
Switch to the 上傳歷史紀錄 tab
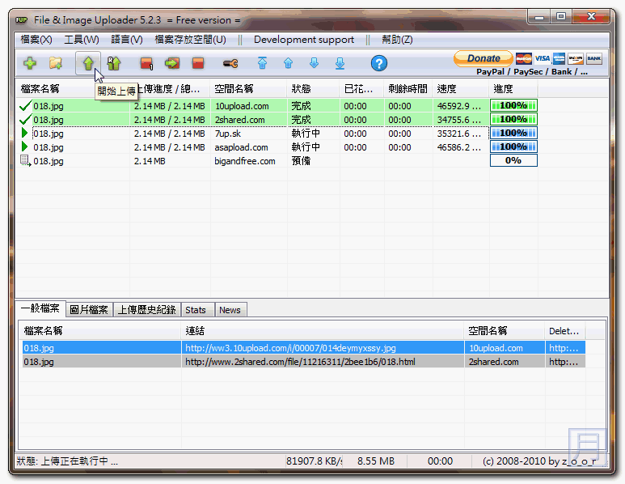[x=146, y=310]
